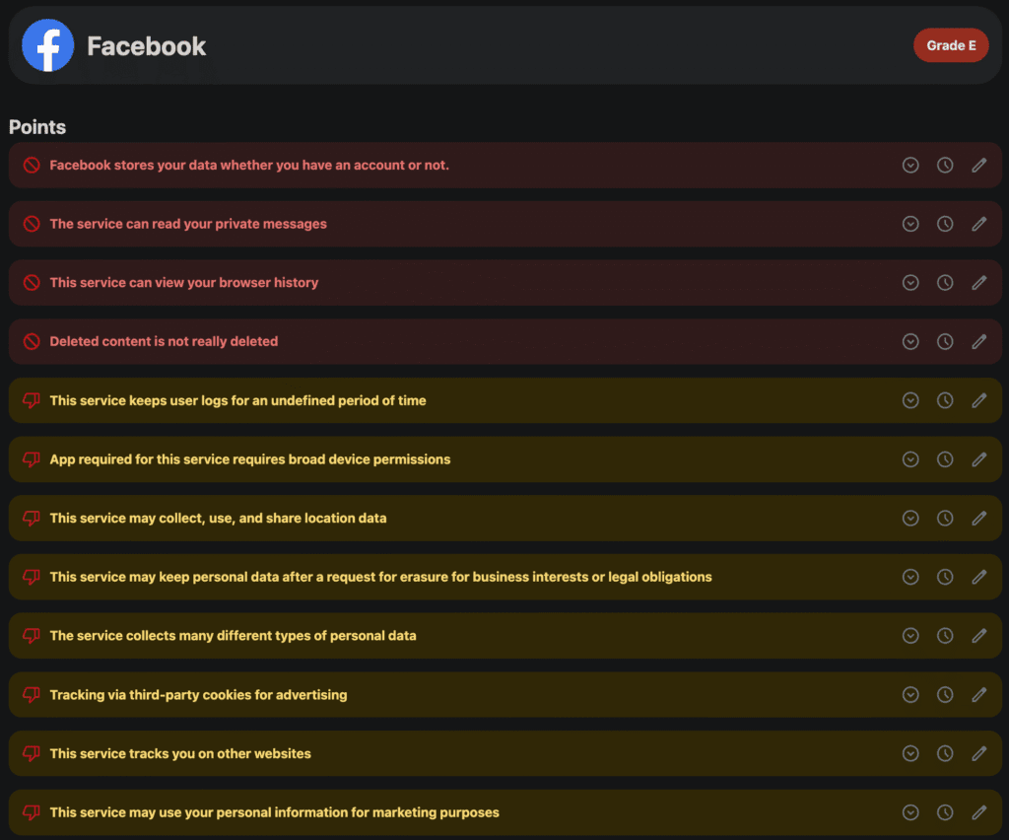Edit the 'marketing purposes' point
Screen dimensions: 1009x840
point(978,812)
